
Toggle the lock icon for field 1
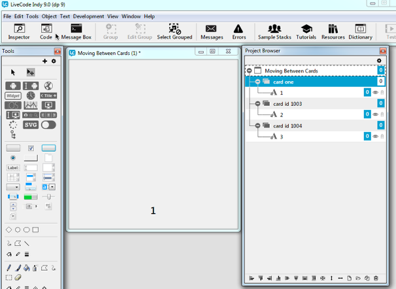pos(382,92)
